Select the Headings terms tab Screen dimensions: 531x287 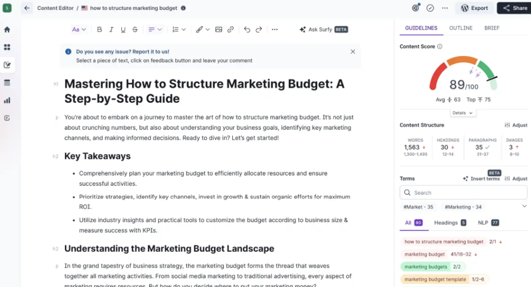coord(450,223)
